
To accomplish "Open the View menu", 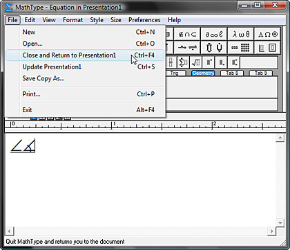I will point(49,20).
